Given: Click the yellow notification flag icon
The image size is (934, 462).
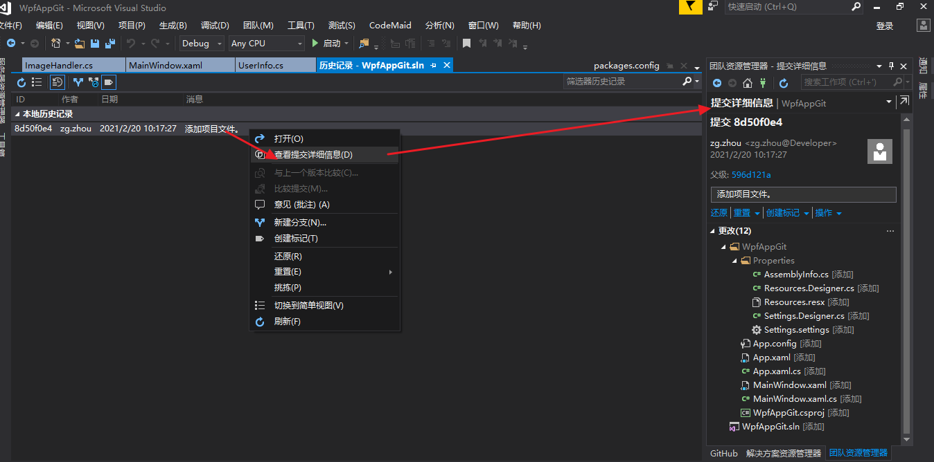Looking at the screenshot, I should [690, 6].
